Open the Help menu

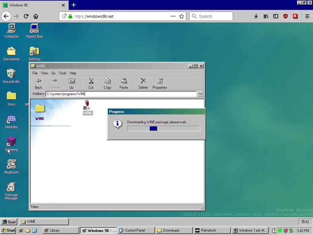click(x=73, y=73)
